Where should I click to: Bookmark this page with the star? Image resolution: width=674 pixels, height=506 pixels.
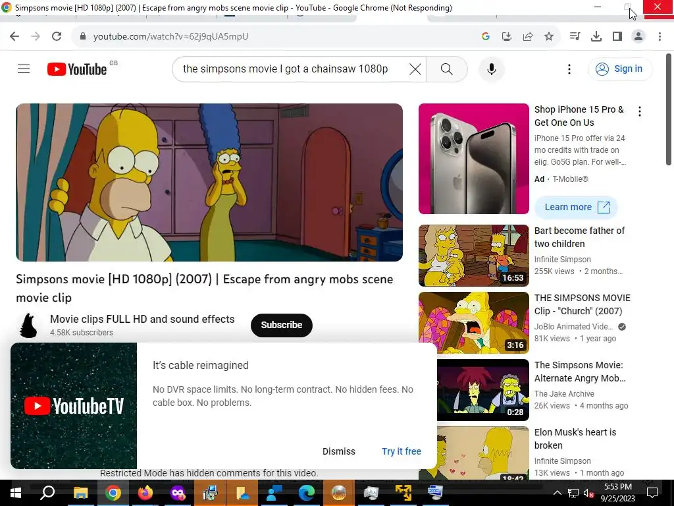coord(548,37)
